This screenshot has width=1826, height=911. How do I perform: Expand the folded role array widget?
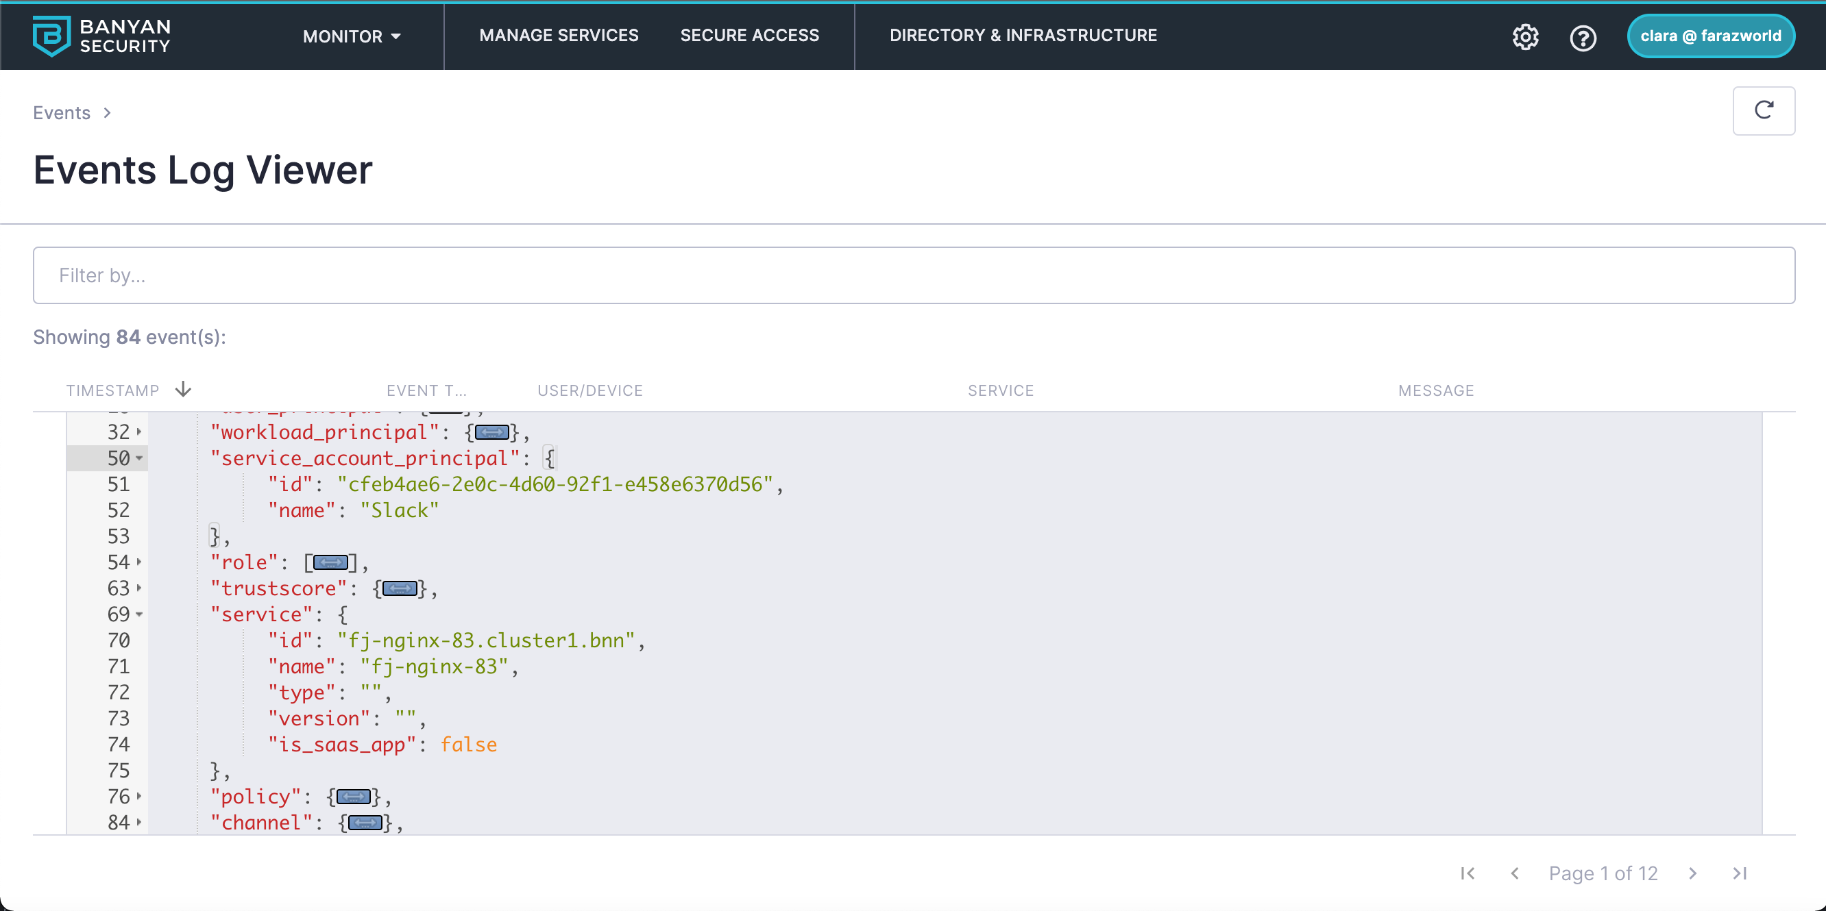click(330, 562)
